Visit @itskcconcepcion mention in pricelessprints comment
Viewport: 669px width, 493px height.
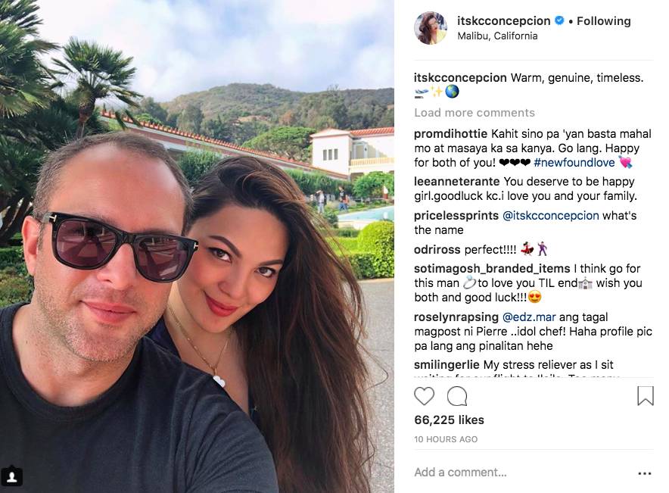551,216
